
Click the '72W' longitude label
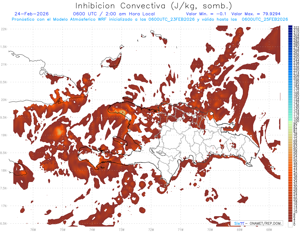point(151,230)
